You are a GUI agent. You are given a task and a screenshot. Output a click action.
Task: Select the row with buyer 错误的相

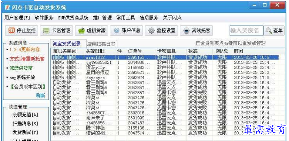(165, 133)
